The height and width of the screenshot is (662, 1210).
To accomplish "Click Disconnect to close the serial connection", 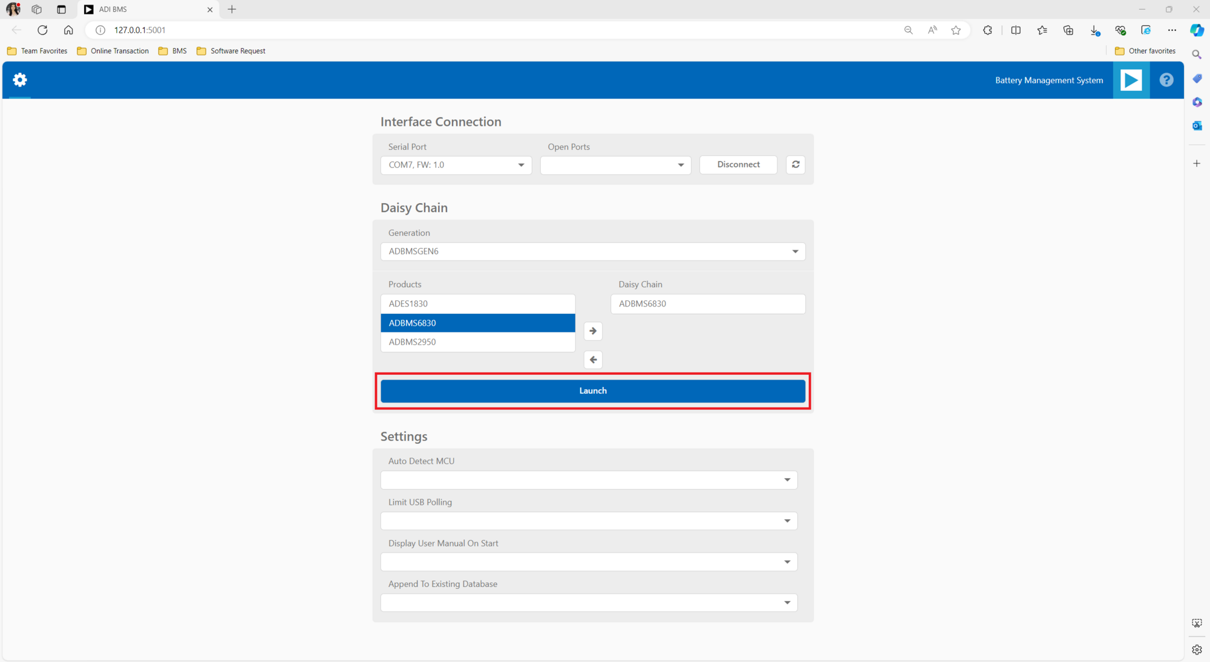I will (x=737, y=164).
